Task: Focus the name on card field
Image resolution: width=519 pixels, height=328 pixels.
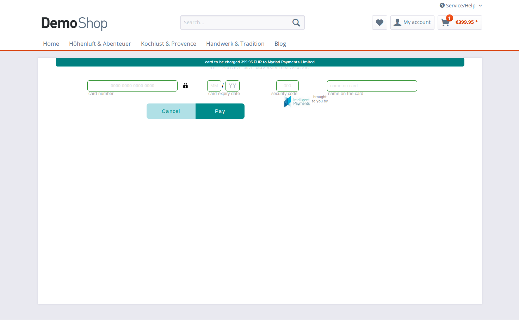Action: [372, 86]
